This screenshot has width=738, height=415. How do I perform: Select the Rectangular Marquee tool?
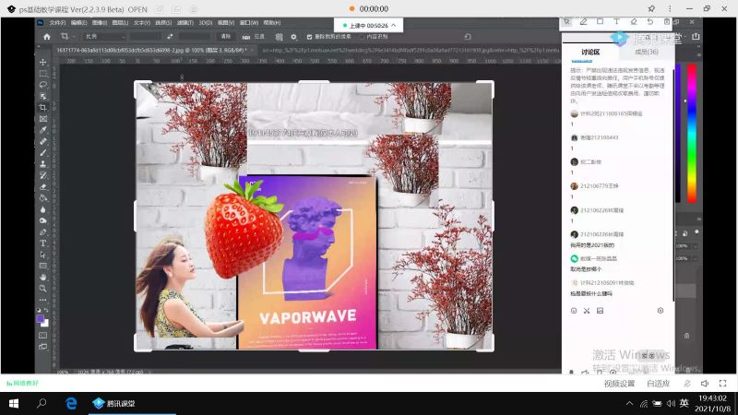[x=42, y=74]
